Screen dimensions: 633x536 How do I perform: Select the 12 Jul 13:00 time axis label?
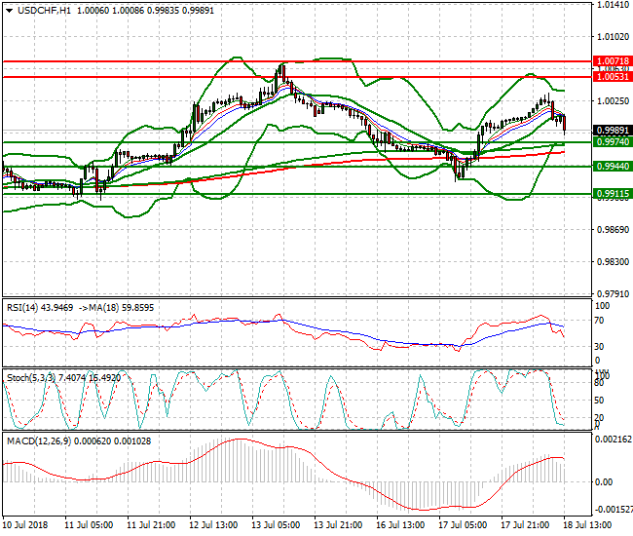pos(213,525)
